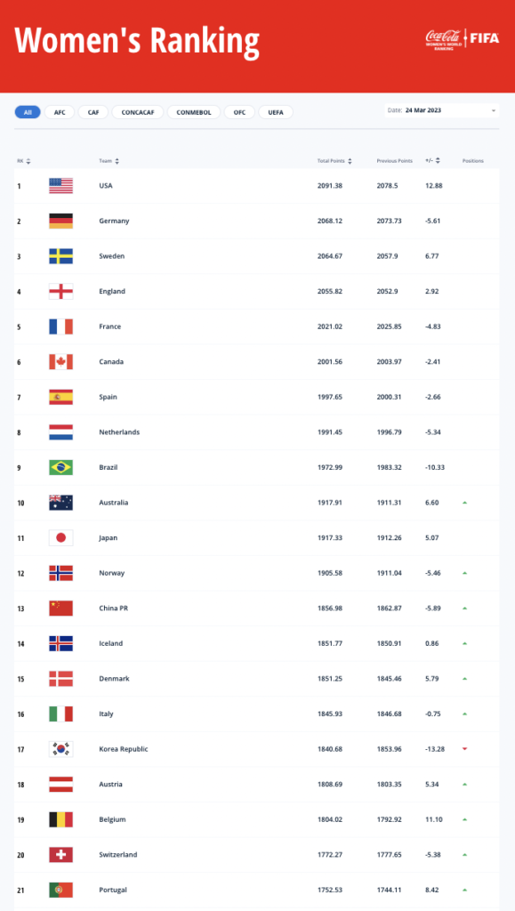The height and width of the screenshot is (911, 515).
Task: Open the Sweden team link
Action: [x=112, y=256]
